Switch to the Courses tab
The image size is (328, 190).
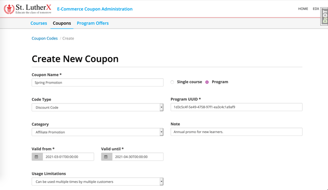click(39, 23)
